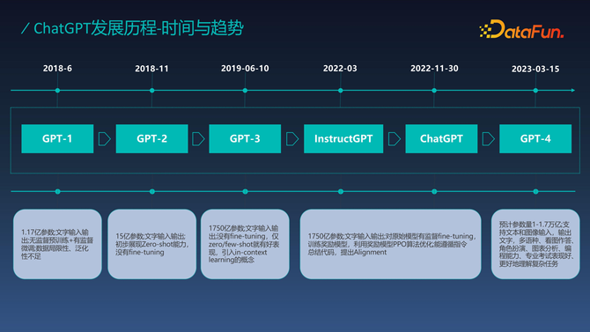This screenshot has height=332, width=590.
Task: Click the date label 2022-11-30
Action: coord(434,69)
